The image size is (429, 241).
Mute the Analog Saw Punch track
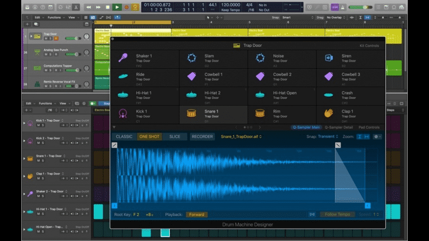tap(46, 55)
